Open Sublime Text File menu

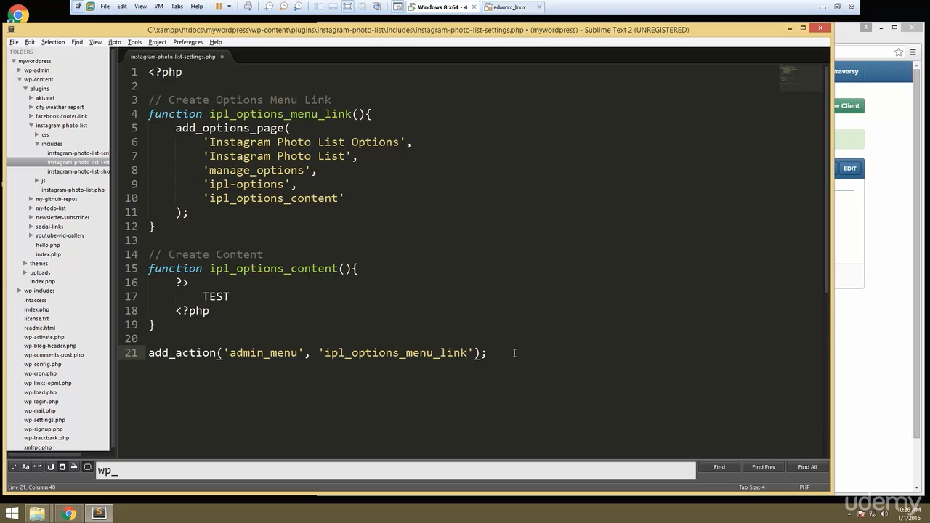(x=14, y=42)
